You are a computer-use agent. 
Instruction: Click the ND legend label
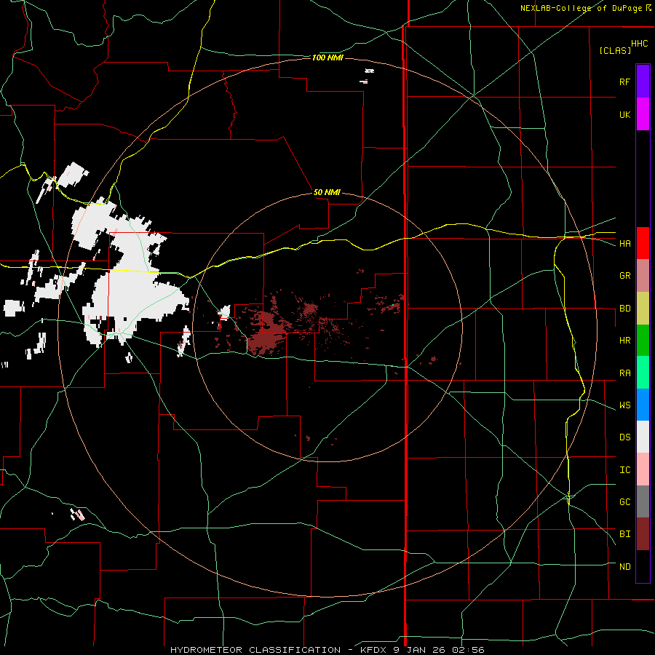pyautogui.click(x=624, y=567)
